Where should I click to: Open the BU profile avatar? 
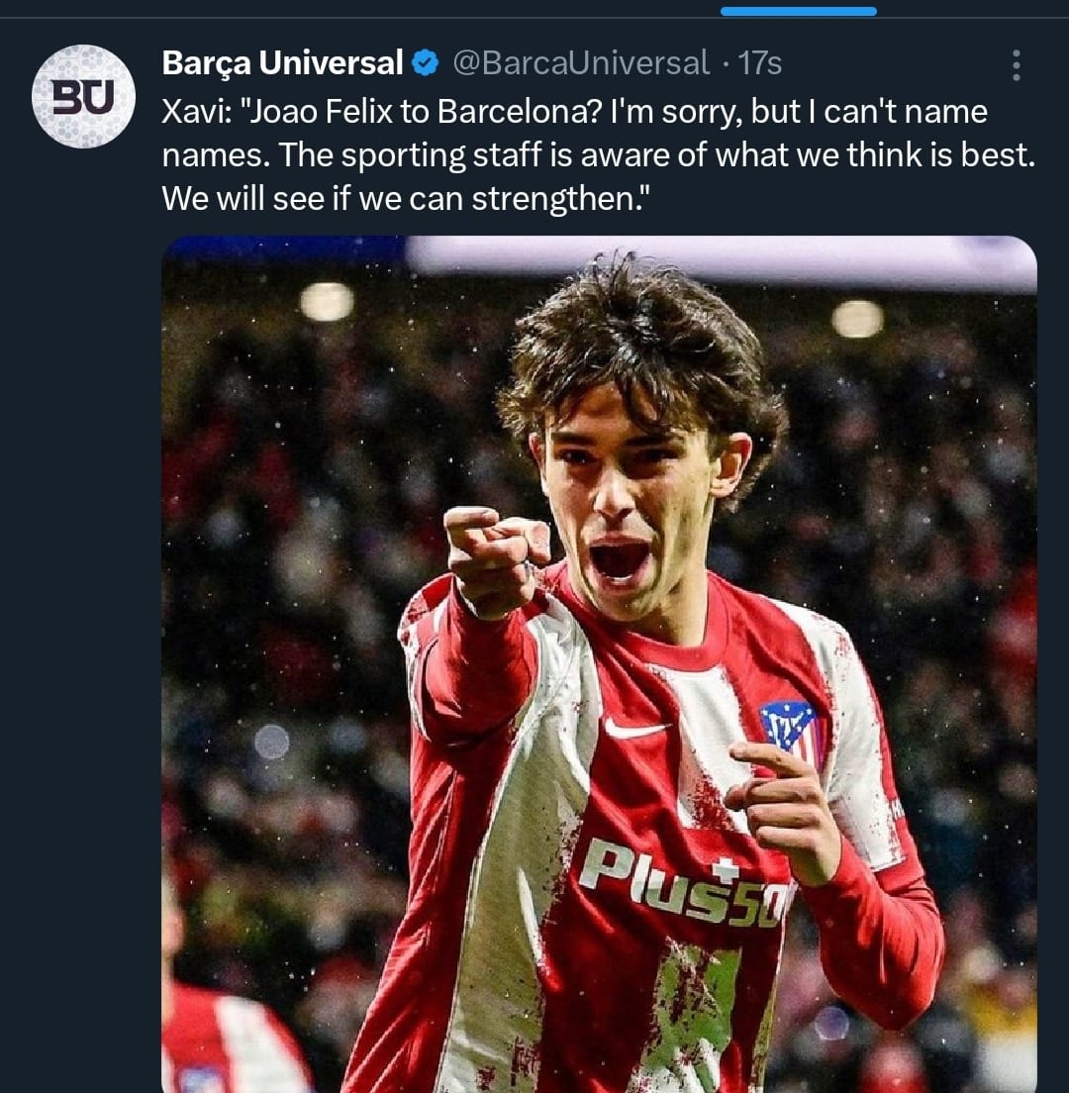pyautogui.click(x=83, y=96)
